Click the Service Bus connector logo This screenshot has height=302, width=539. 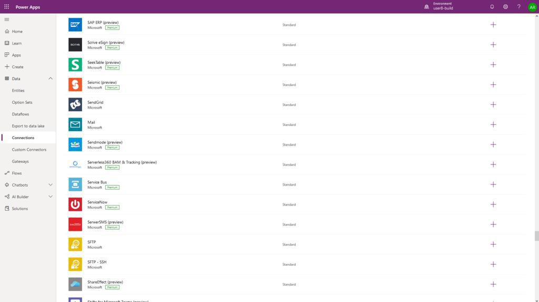pyautogui.click(x=75, y=184)
